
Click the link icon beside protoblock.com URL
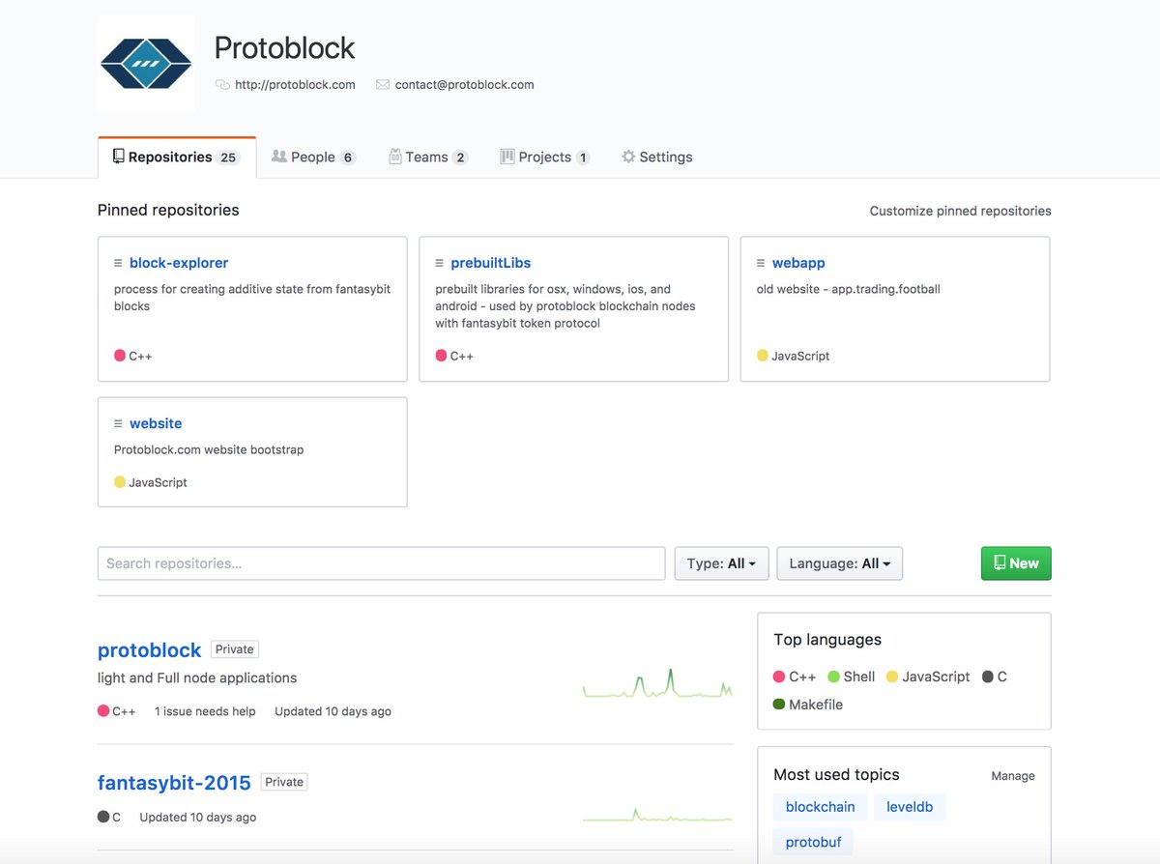click(222, 85)
